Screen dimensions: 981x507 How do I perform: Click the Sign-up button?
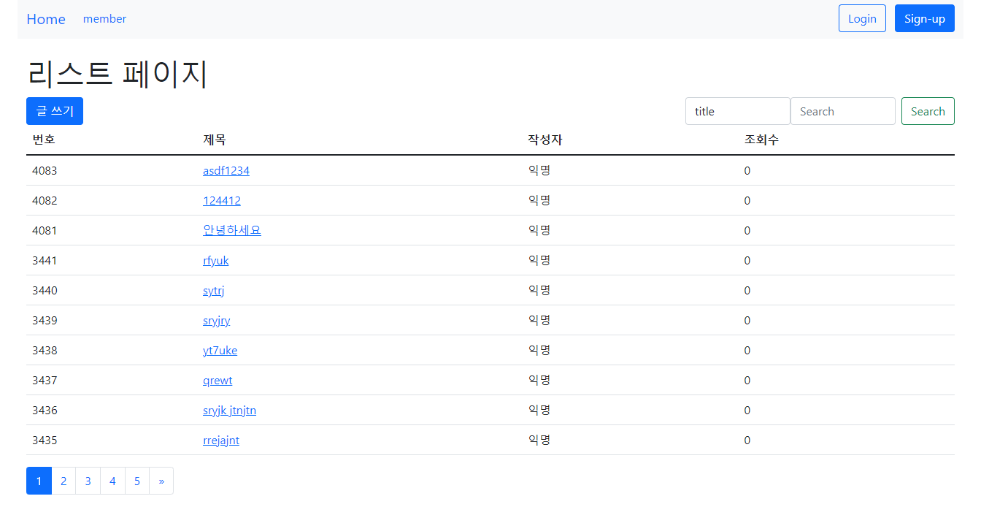click(925, 19)
